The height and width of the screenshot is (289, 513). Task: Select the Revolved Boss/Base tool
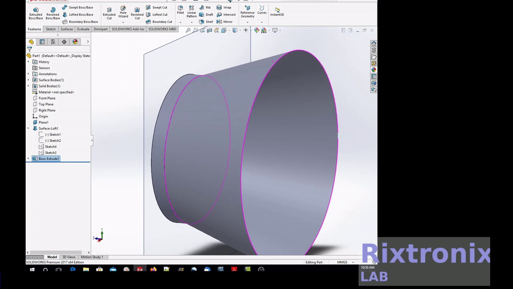tap(53, 13)
